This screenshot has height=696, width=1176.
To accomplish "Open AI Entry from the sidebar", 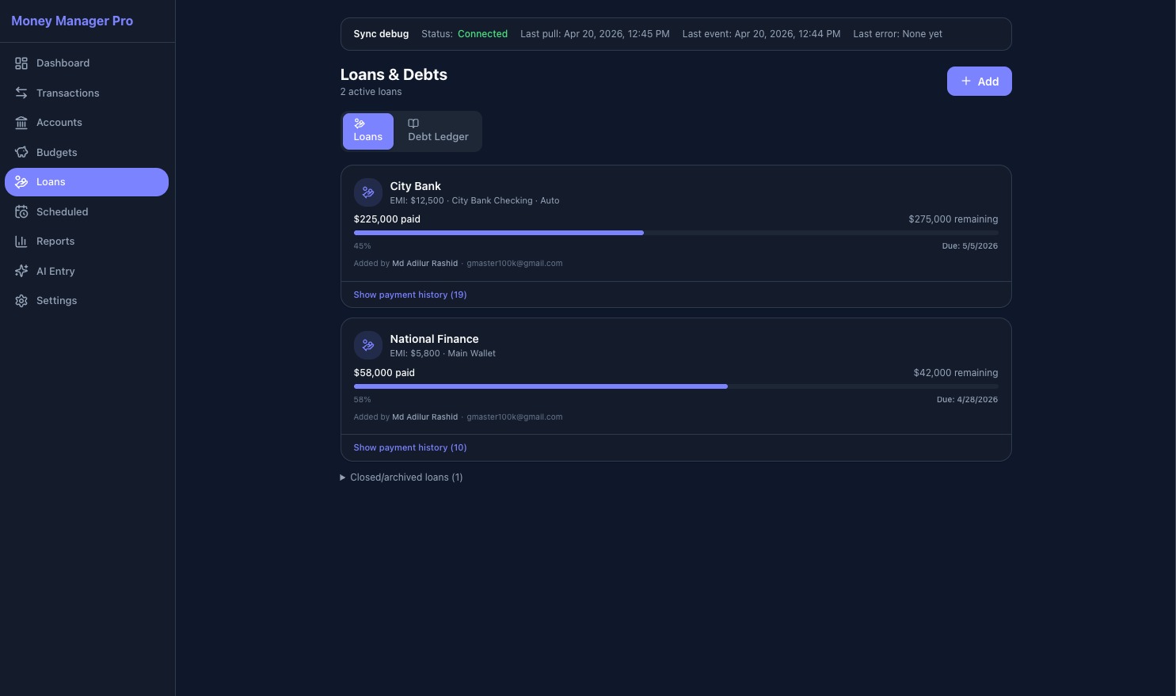I will click(55, 271).
